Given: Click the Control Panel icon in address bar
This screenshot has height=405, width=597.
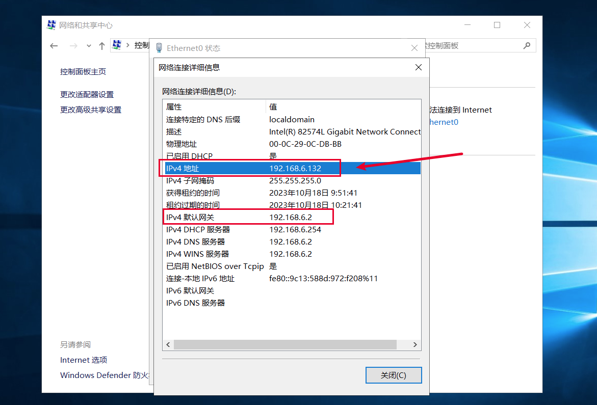Looking at the screenshot, I should (117, 45).
